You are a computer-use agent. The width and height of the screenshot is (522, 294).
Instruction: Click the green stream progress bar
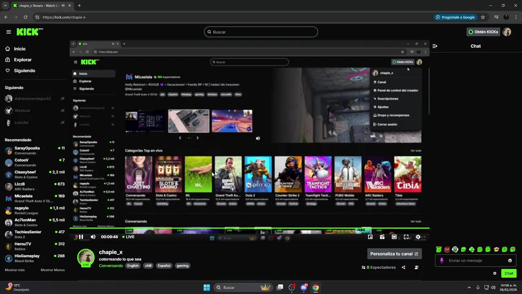pyautogui.click(x=249, y=228)
